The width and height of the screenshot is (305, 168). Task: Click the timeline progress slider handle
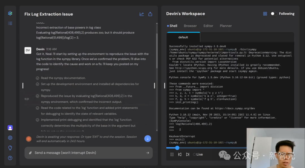[177, 148]
